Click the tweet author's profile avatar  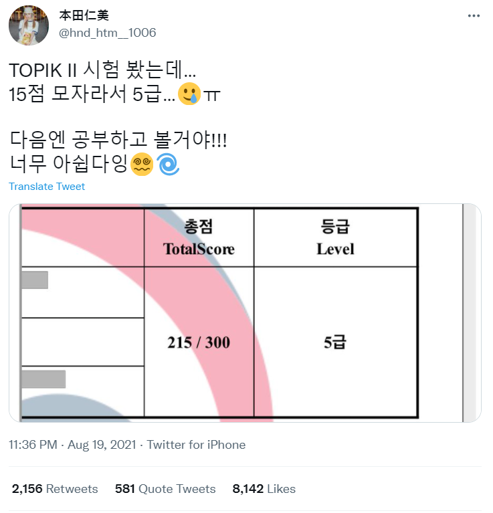pos(28,25)
